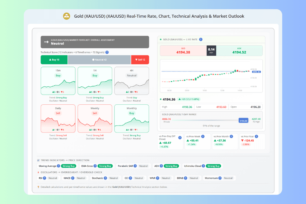Open the Weekly Sell timeframe card
Screen dimensions: 306x204
tap(95, 119)
